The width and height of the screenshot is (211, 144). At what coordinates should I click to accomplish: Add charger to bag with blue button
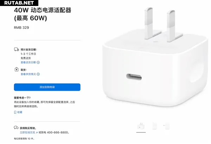[47, 87]
